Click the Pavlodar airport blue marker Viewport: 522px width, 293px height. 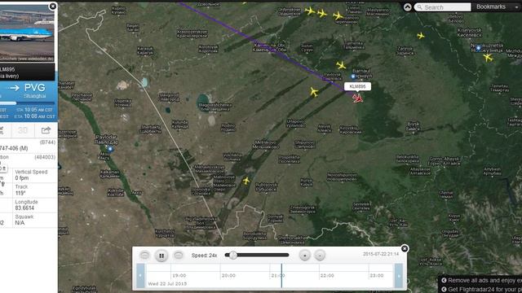pyautogui.click(x=110, y=149)
